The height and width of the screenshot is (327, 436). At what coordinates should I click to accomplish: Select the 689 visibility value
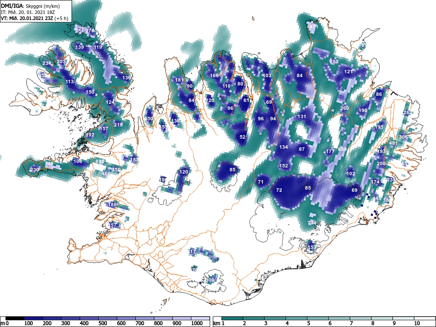[342, 149]
